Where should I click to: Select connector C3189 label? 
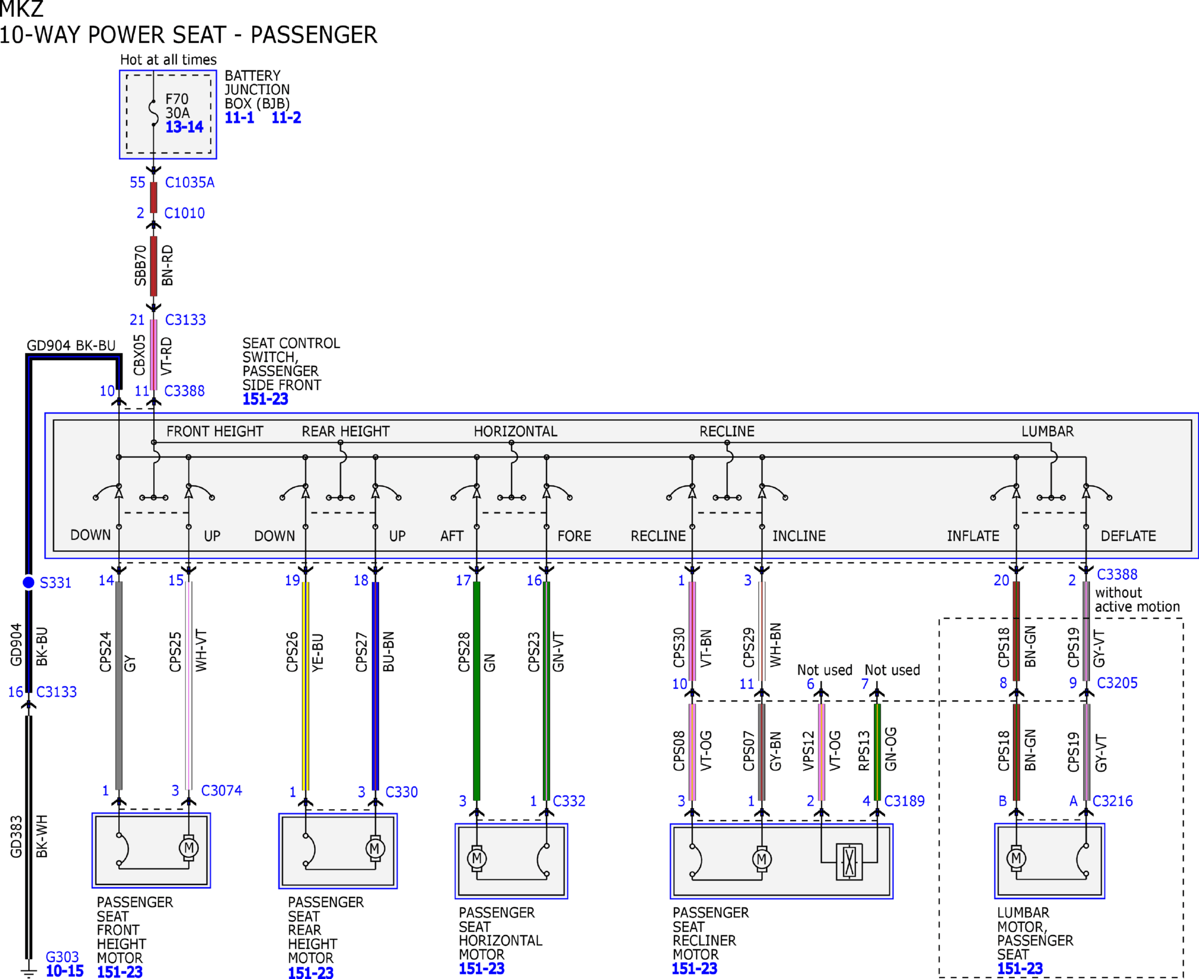pos(905,801)
